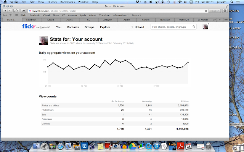This screenshot has height=152, width=244.
Task: Open the Apple menu
Action: click(5, 2)
